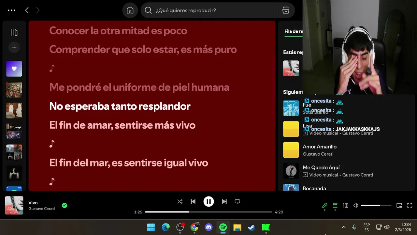Open File Explorer from taskbar
This screenshot has height=235, width=417.
237,227
